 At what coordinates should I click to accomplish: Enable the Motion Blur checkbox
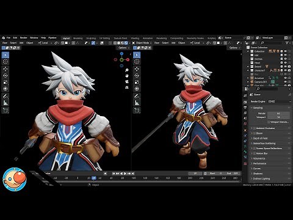(255, 153)
